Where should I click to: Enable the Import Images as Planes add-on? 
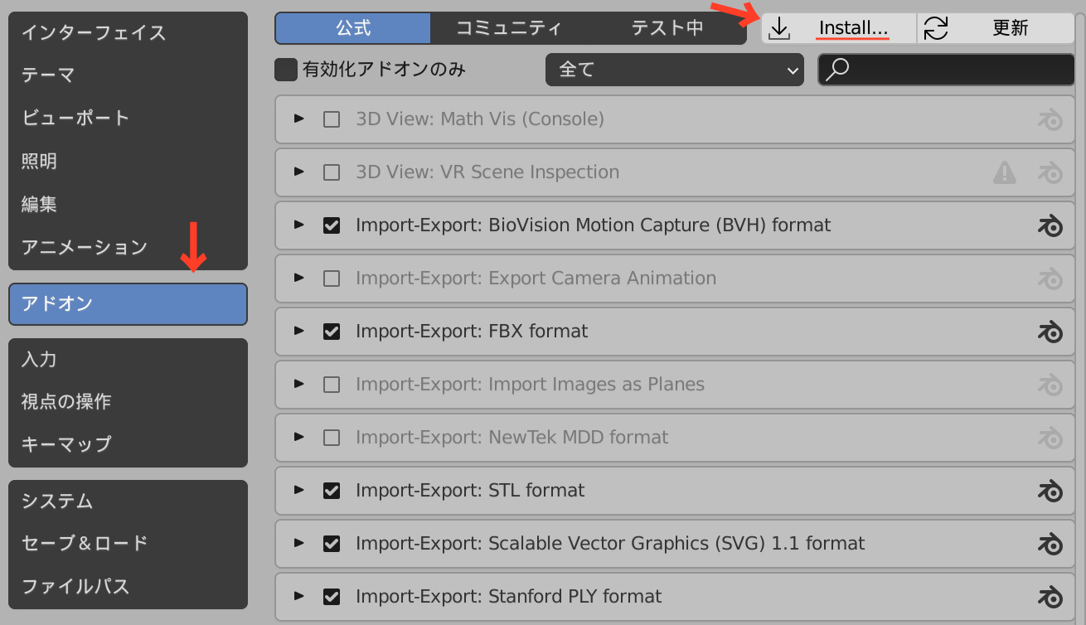[332, 385]
